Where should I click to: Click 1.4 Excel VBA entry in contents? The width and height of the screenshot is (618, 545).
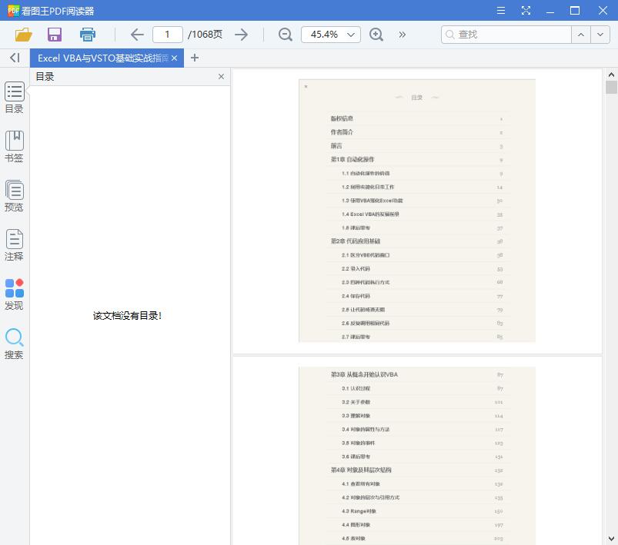click(x=370, y=214)
